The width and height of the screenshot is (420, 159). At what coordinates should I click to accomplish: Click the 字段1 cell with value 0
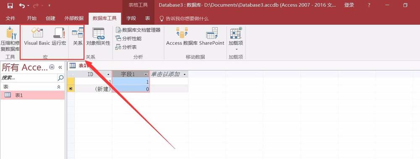tap(131, 89)
